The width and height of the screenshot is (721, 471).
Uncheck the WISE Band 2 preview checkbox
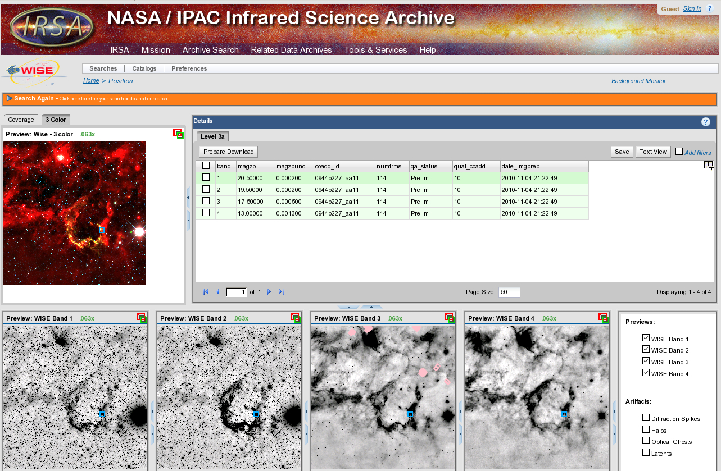(646, 350)
